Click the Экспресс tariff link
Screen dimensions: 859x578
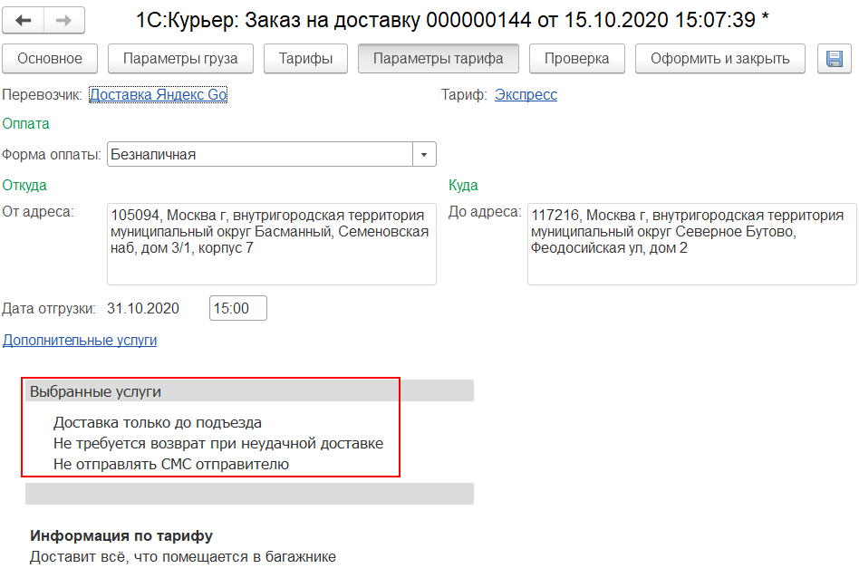526,94
